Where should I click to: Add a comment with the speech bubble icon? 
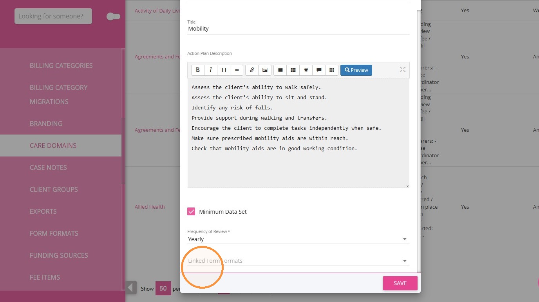tap(319, 70)
